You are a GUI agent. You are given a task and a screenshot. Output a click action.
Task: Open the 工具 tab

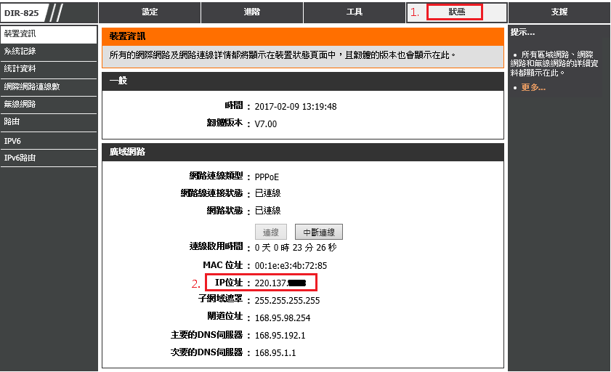pos(355,12)
